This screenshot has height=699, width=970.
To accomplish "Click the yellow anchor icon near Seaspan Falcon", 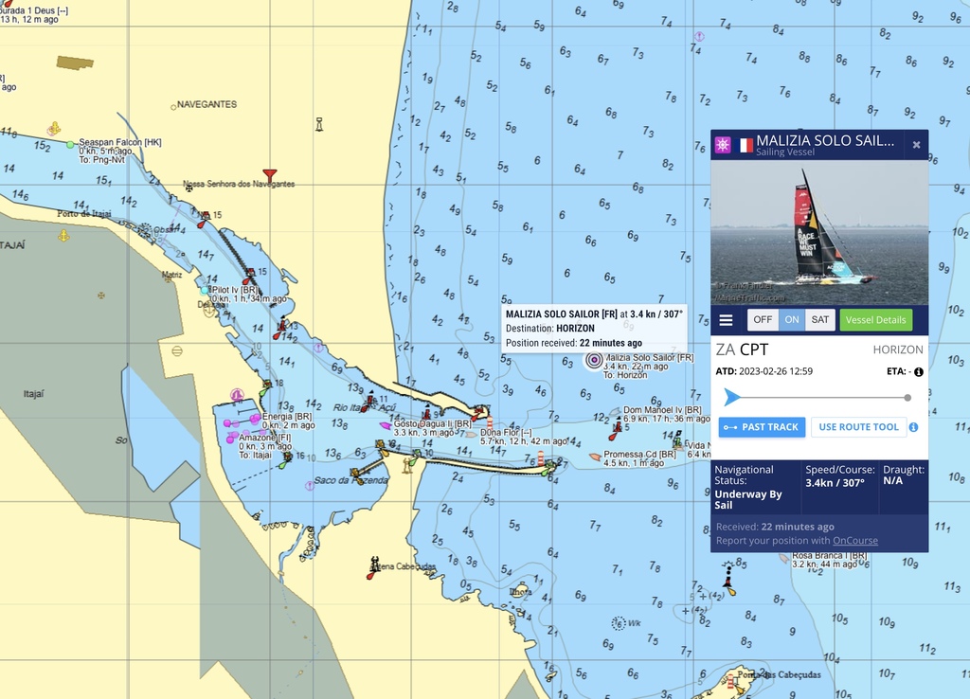I will click(54, 129).
